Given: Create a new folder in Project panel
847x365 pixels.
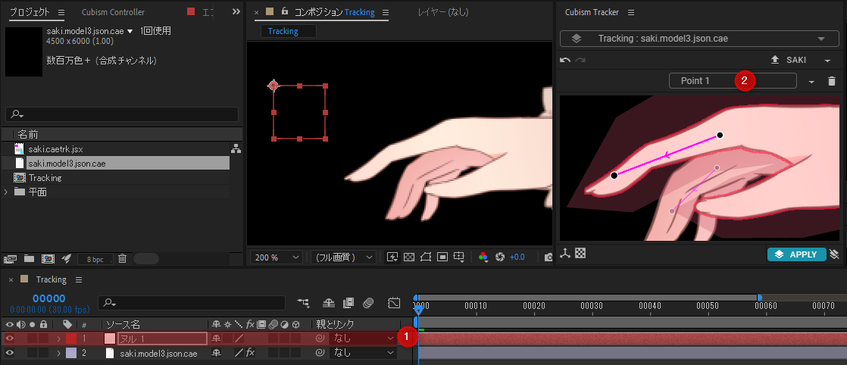Looking at the screenshot, I should [x=30, y=258].
